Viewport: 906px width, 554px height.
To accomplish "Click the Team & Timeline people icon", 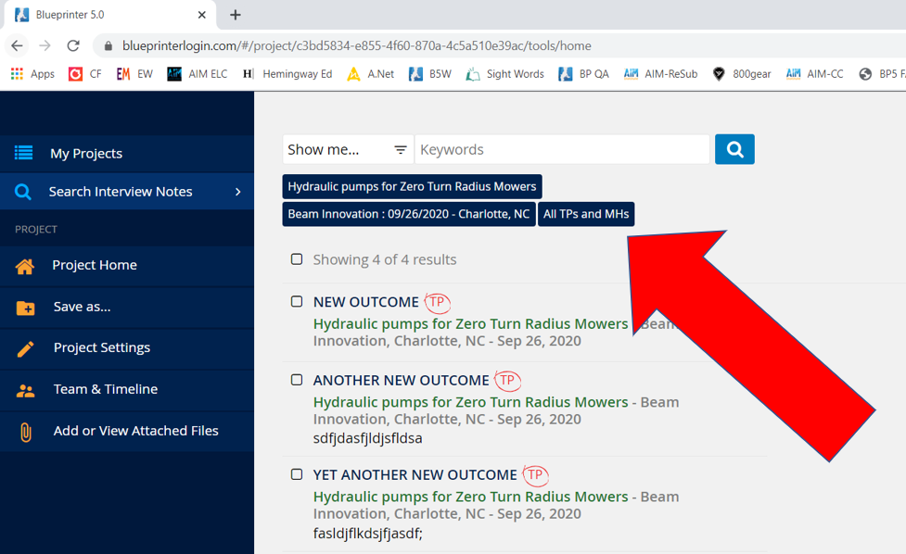I will coord(25,391).
